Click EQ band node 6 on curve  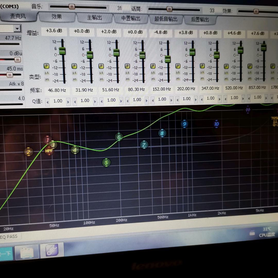coord(119,137)
